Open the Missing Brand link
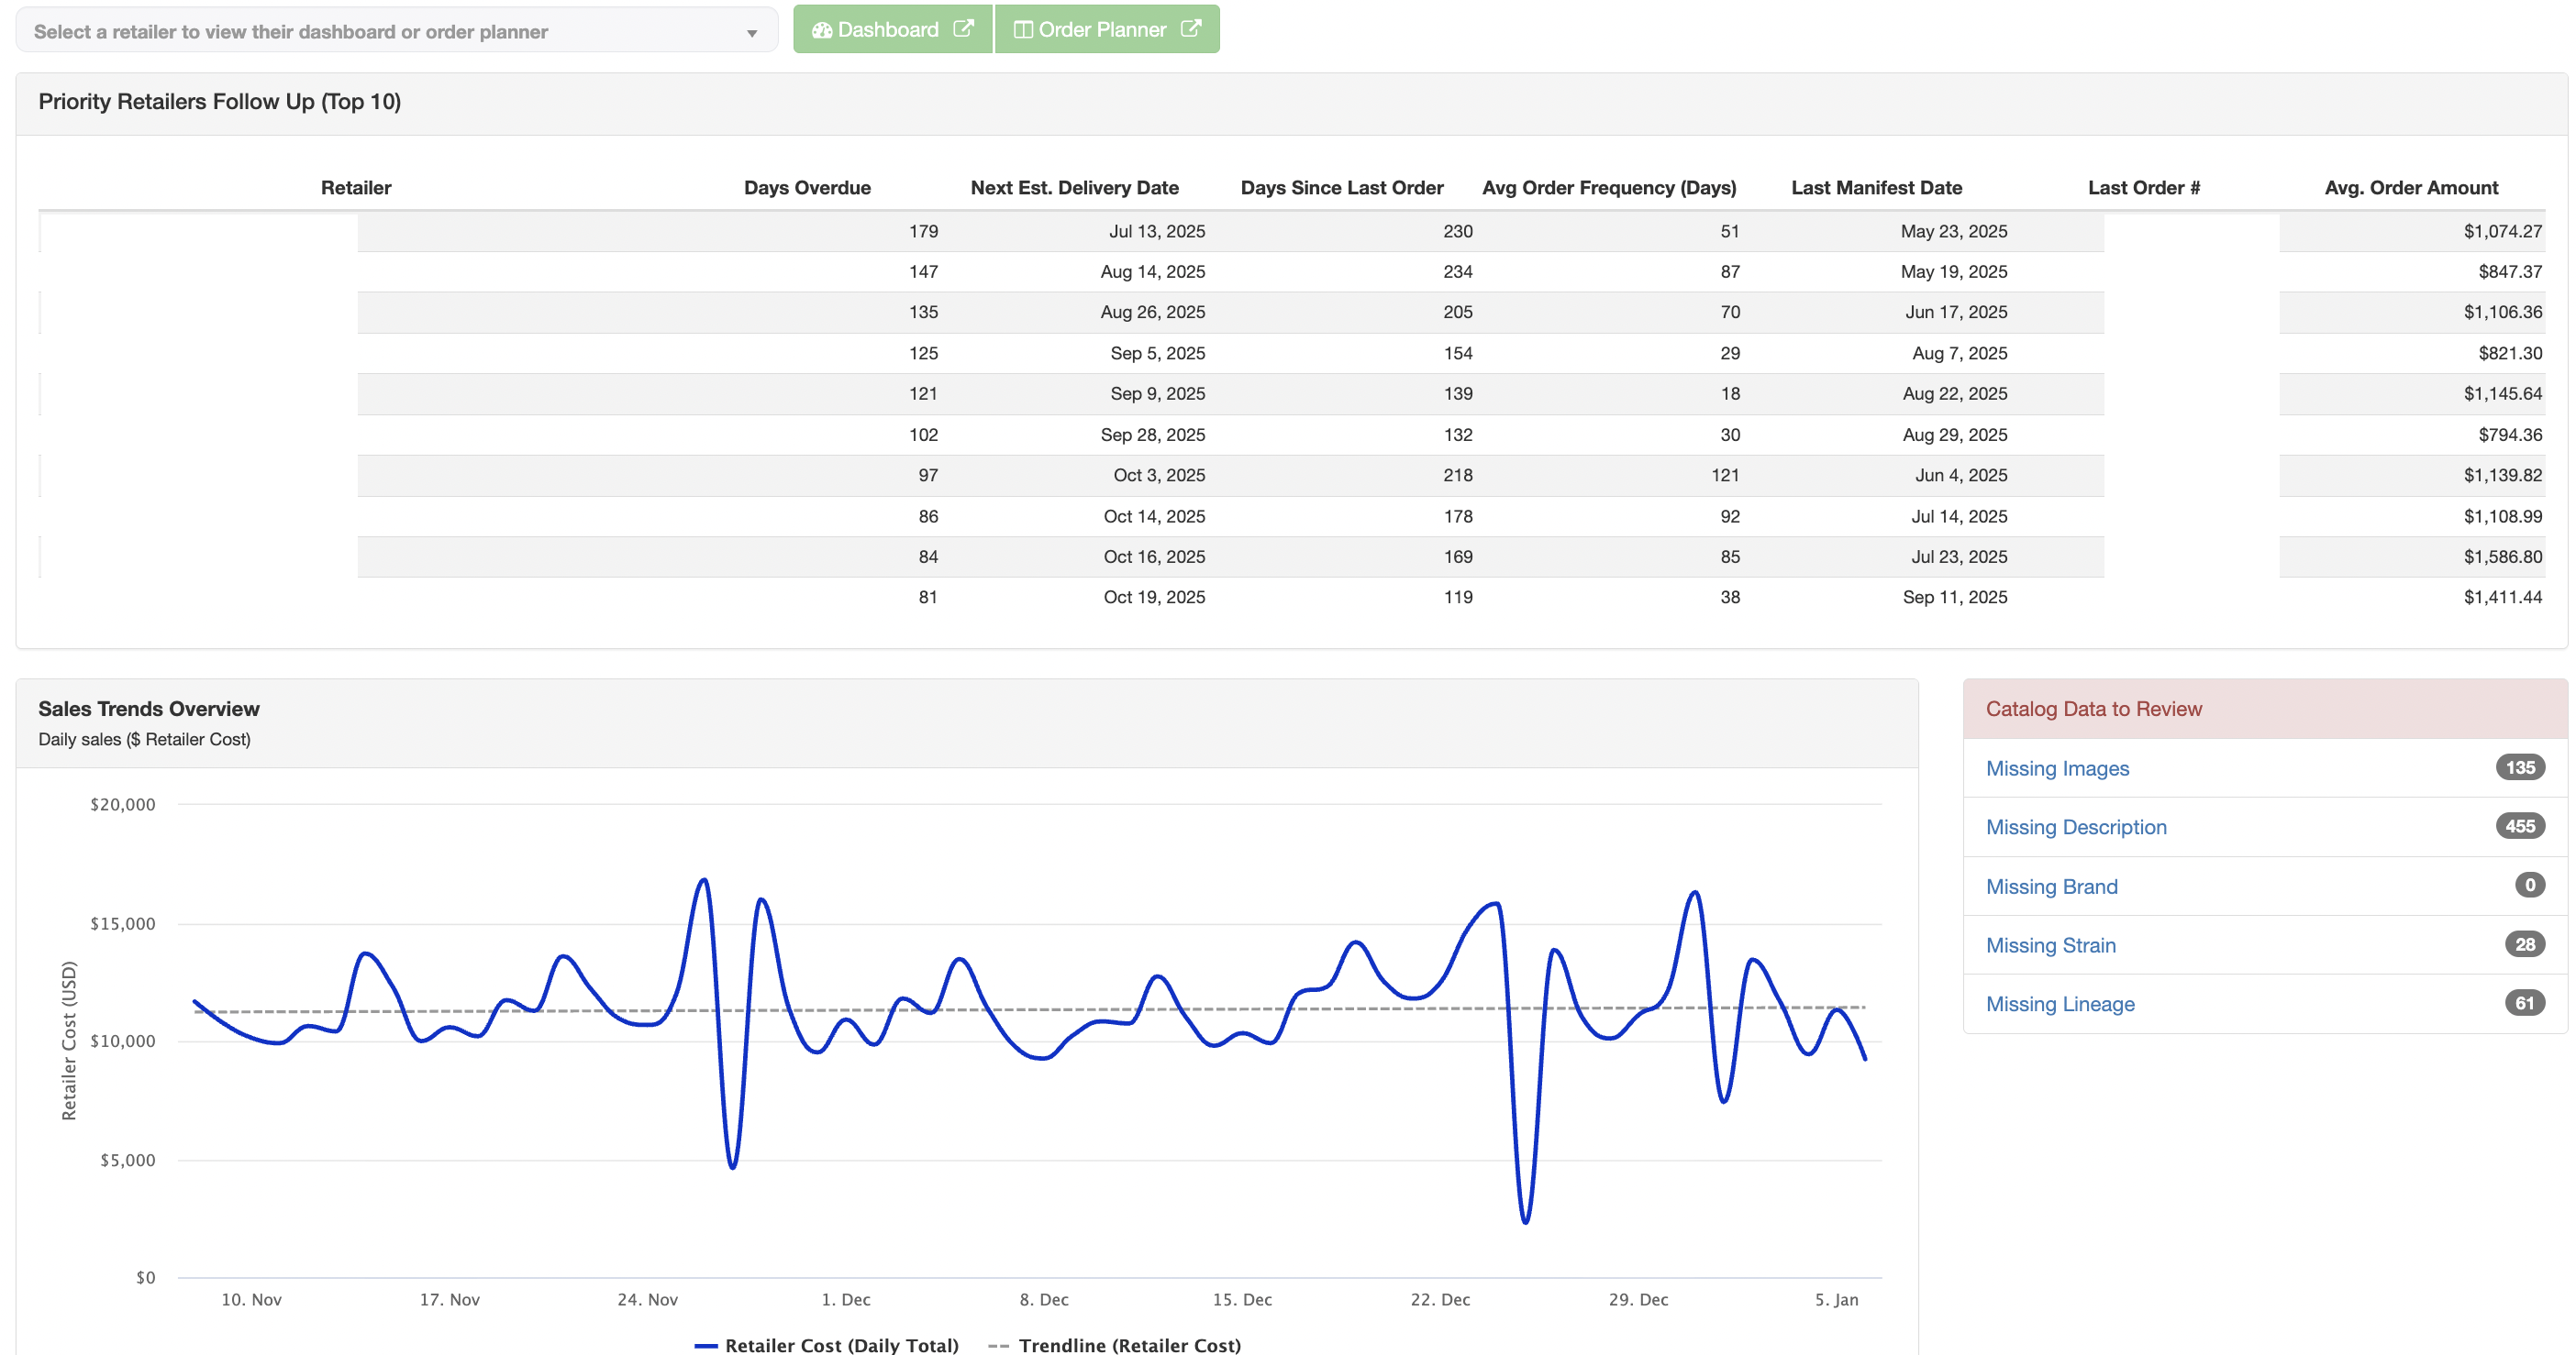This screenshot has height=1355, width=2576. tap(2051, 887)
